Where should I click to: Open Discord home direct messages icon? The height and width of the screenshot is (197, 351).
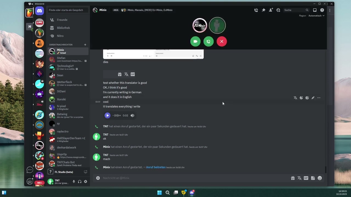(x=39, y=11)
